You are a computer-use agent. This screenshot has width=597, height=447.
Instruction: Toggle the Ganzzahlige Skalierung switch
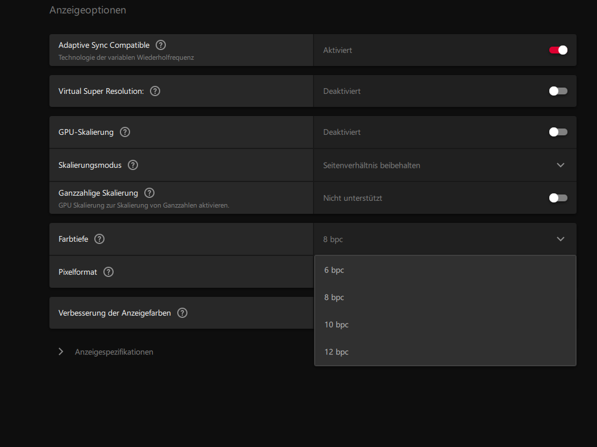coord(558,198)
